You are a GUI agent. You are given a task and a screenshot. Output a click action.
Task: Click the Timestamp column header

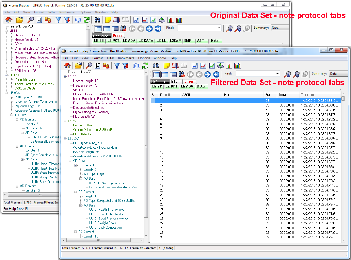tap(308, 95)
